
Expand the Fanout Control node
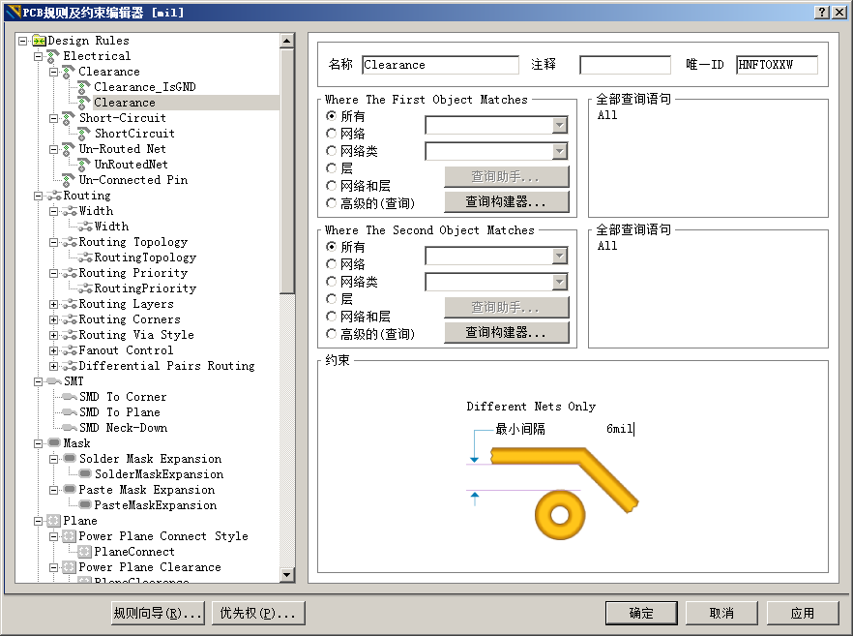53,350
